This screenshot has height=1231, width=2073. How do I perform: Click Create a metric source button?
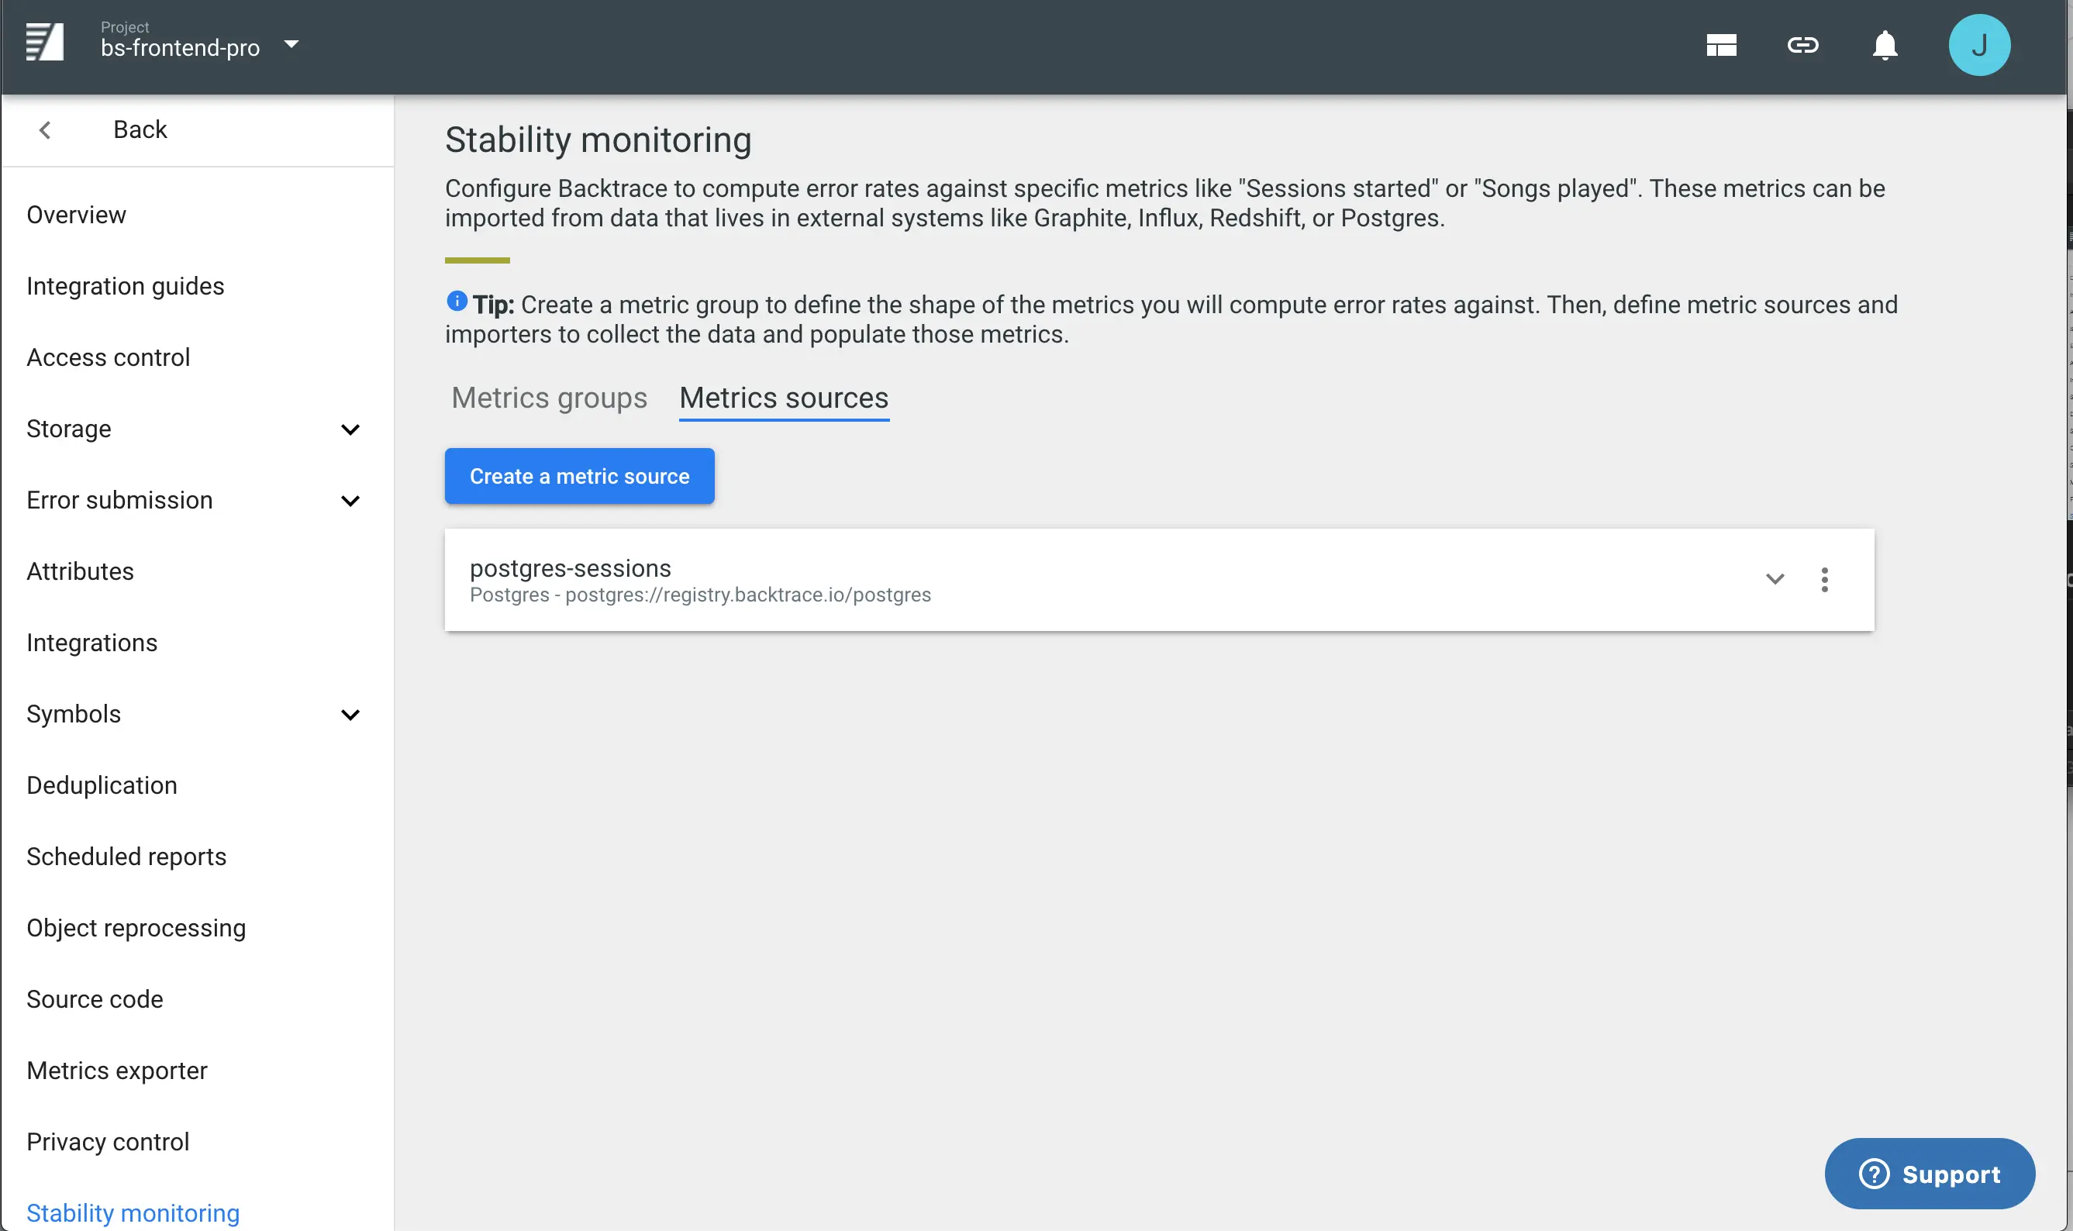tap(579, 476)
